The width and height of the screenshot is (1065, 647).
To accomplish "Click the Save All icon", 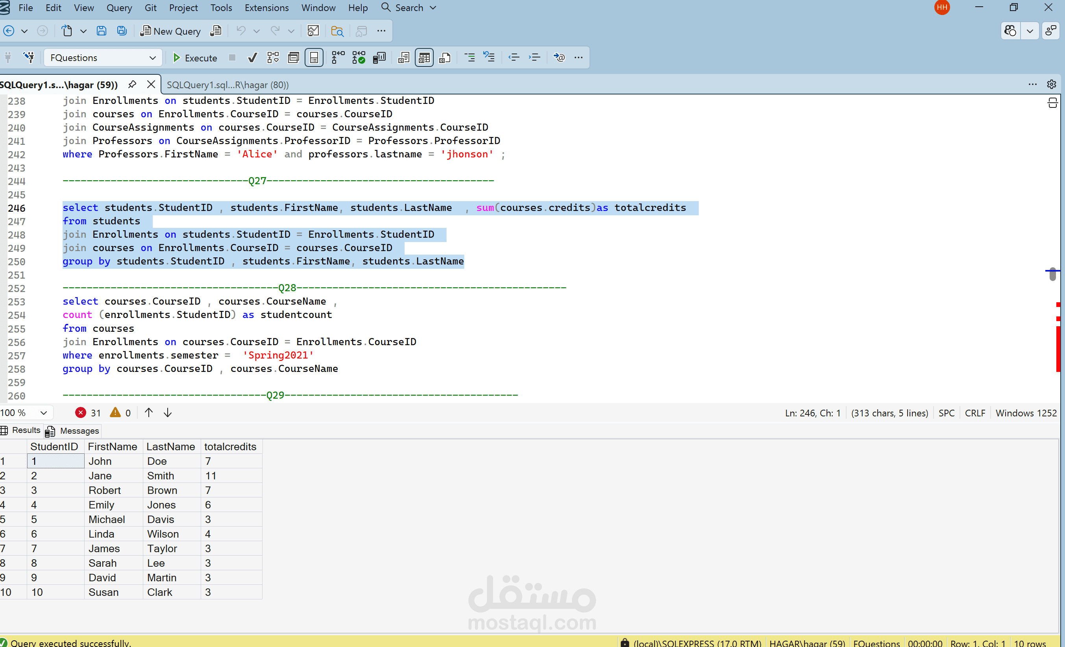I will coord(122,31).
